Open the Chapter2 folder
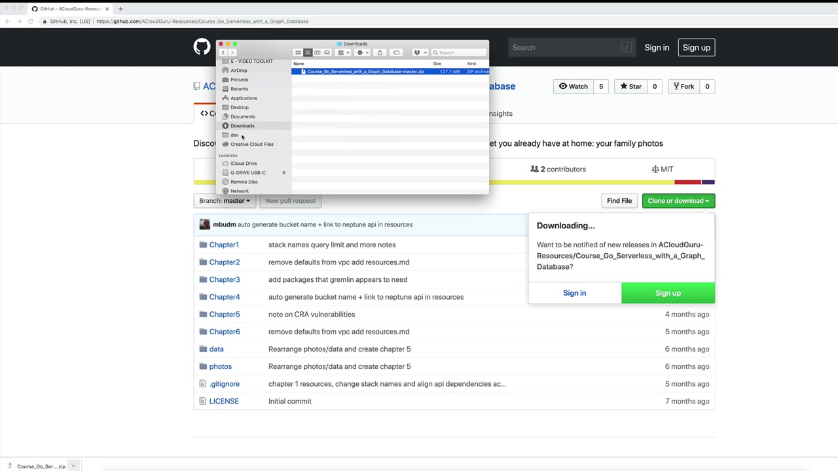 pos(225,262)
